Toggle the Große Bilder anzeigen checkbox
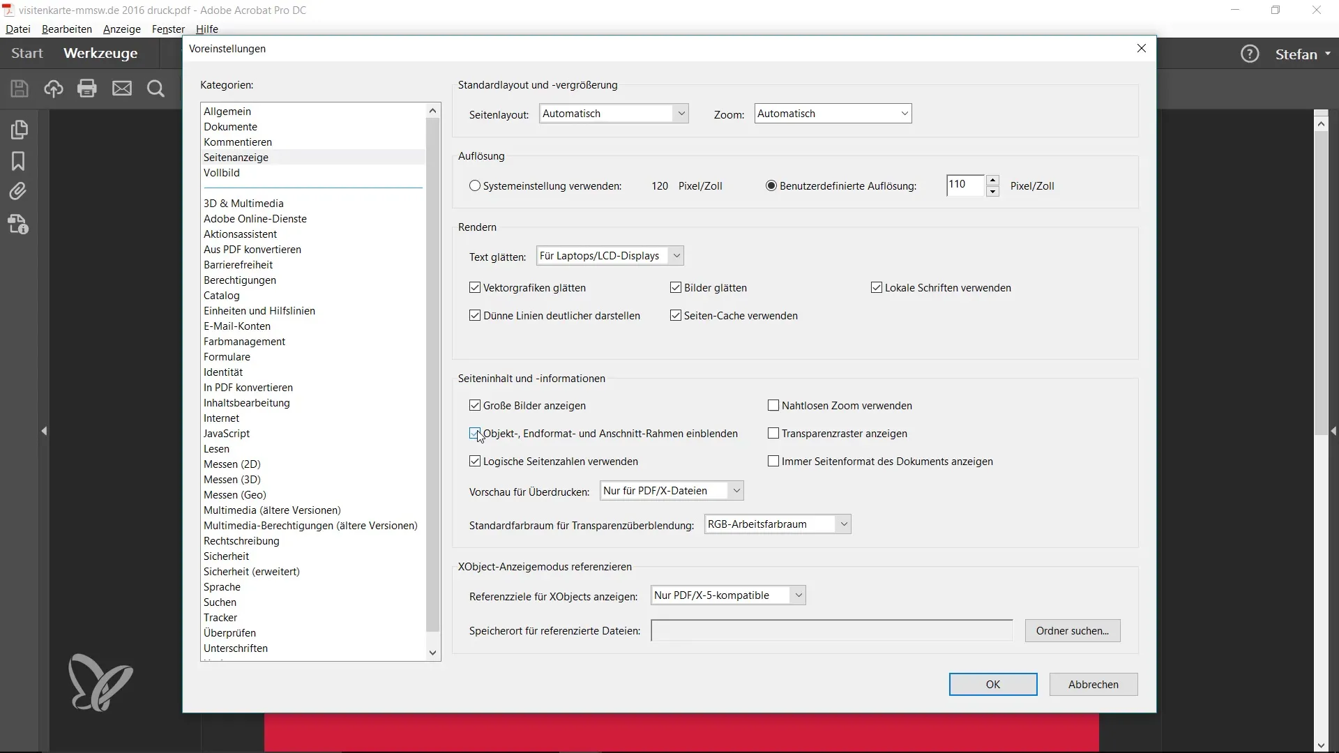 pyautogui.click(x=475, y=406)
